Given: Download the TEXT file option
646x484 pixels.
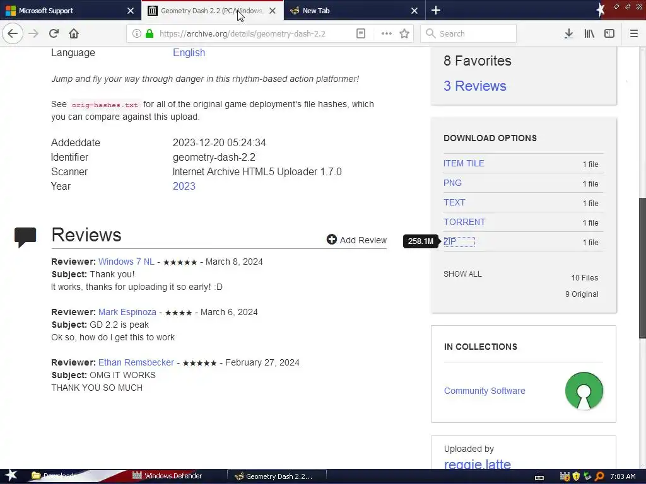Looking at the screenshot, I should click(454, 202).
